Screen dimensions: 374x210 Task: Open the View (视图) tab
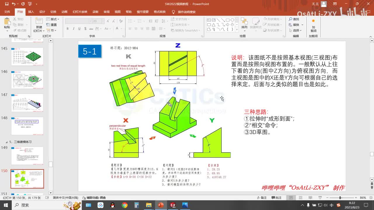[x=117, y=12]
